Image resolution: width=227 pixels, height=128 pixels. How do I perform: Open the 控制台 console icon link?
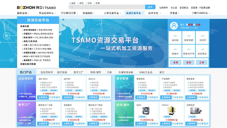[180, 8]
